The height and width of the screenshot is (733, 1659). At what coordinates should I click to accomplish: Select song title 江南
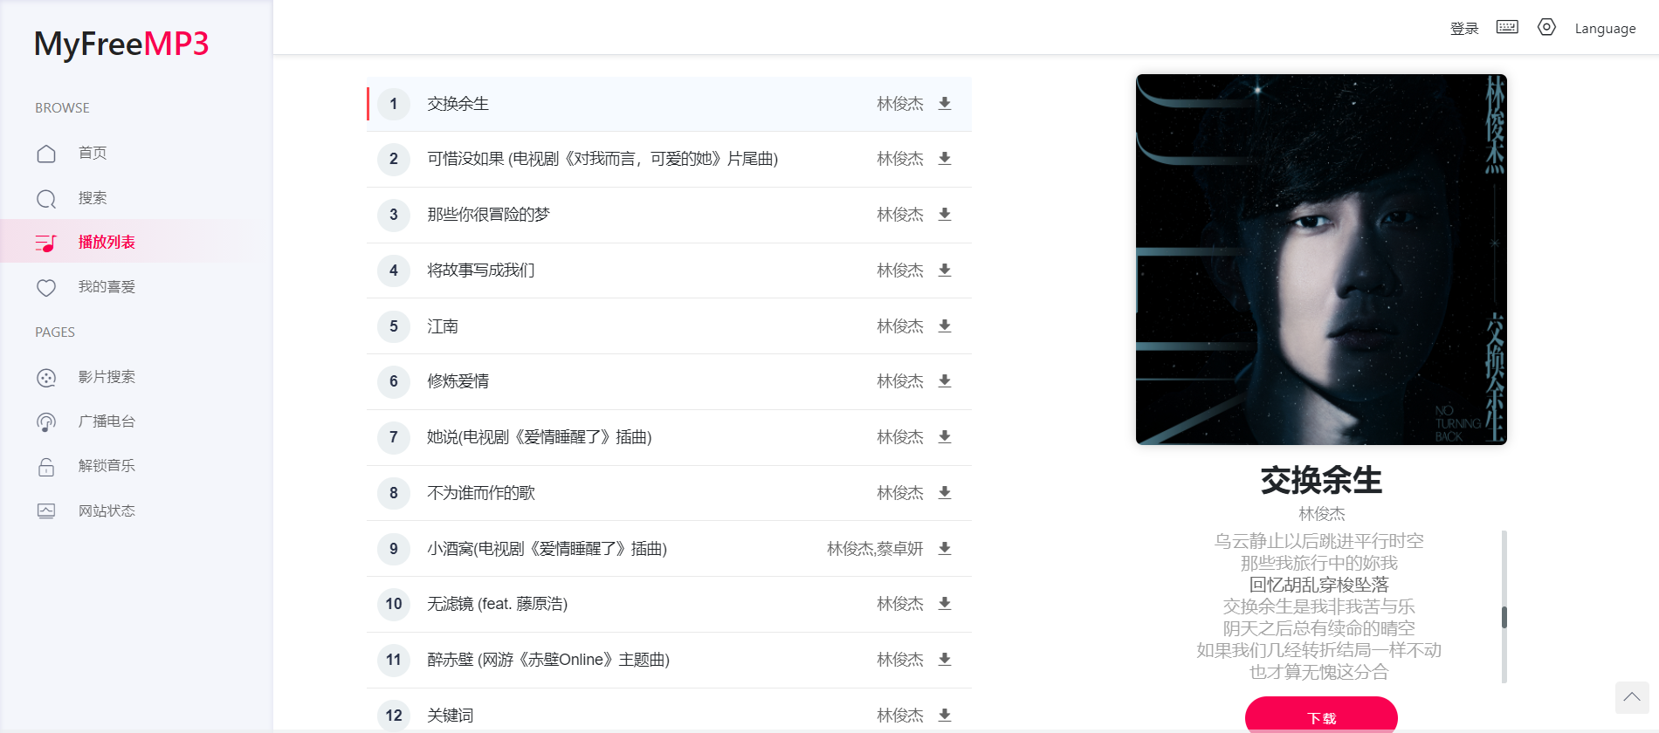pyautogui.click(x=443, y=326)
